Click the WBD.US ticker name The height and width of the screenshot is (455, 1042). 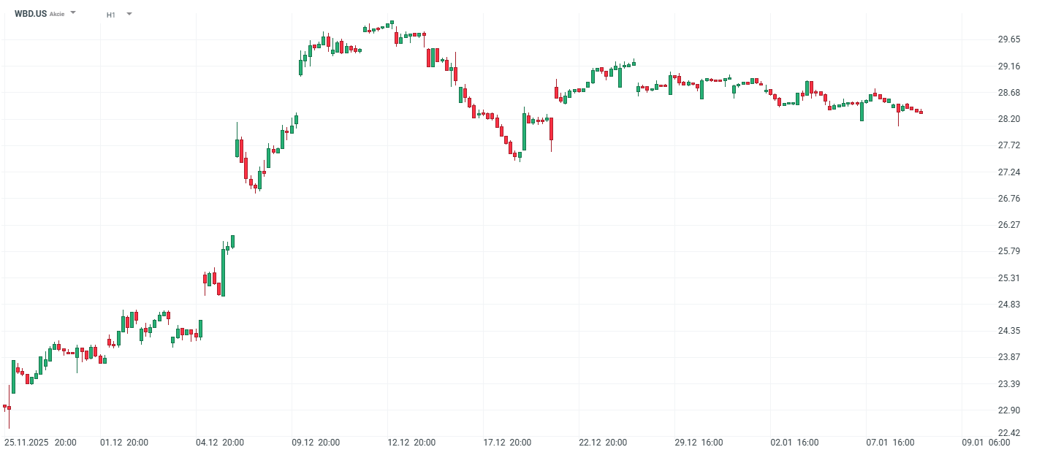31,14
